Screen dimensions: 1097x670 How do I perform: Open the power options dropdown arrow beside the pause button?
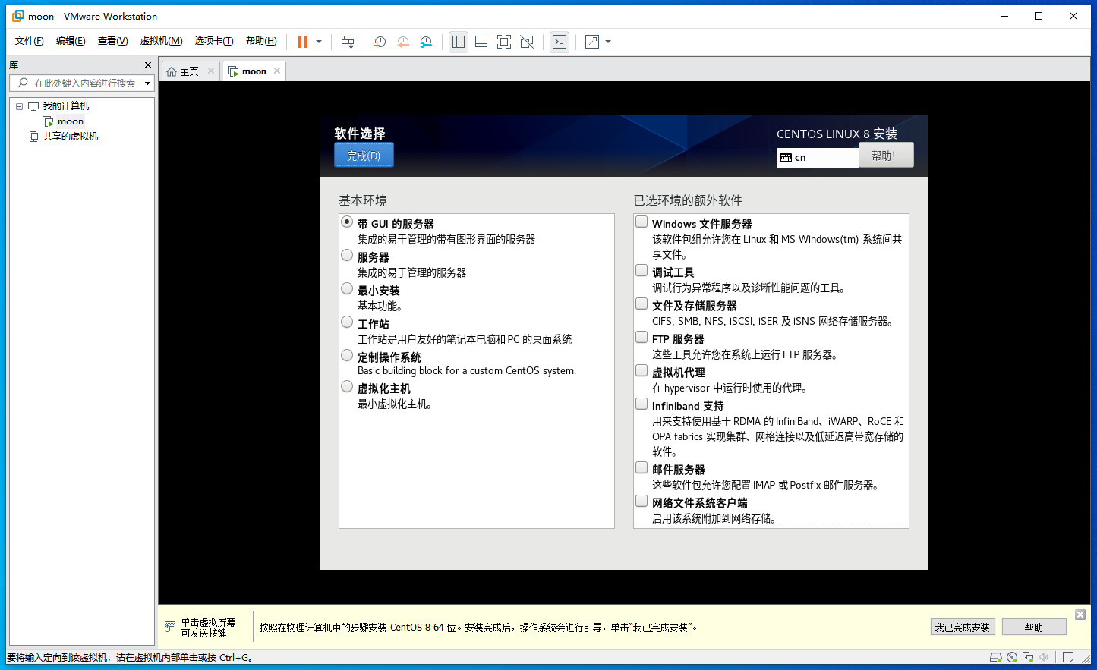tap(319, 42)
